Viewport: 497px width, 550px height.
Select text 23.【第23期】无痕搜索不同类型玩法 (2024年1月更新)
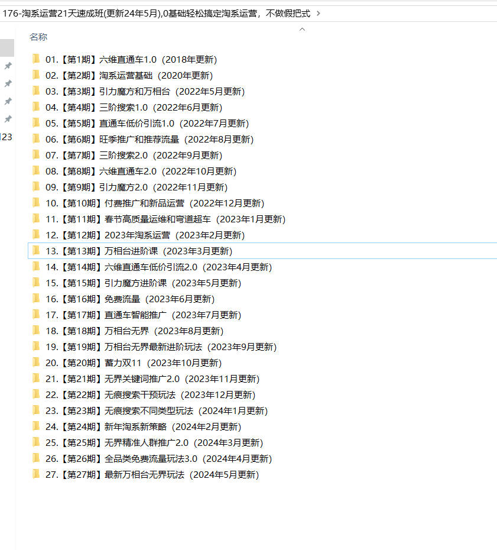pyautogui.click(x=157, y=411)
